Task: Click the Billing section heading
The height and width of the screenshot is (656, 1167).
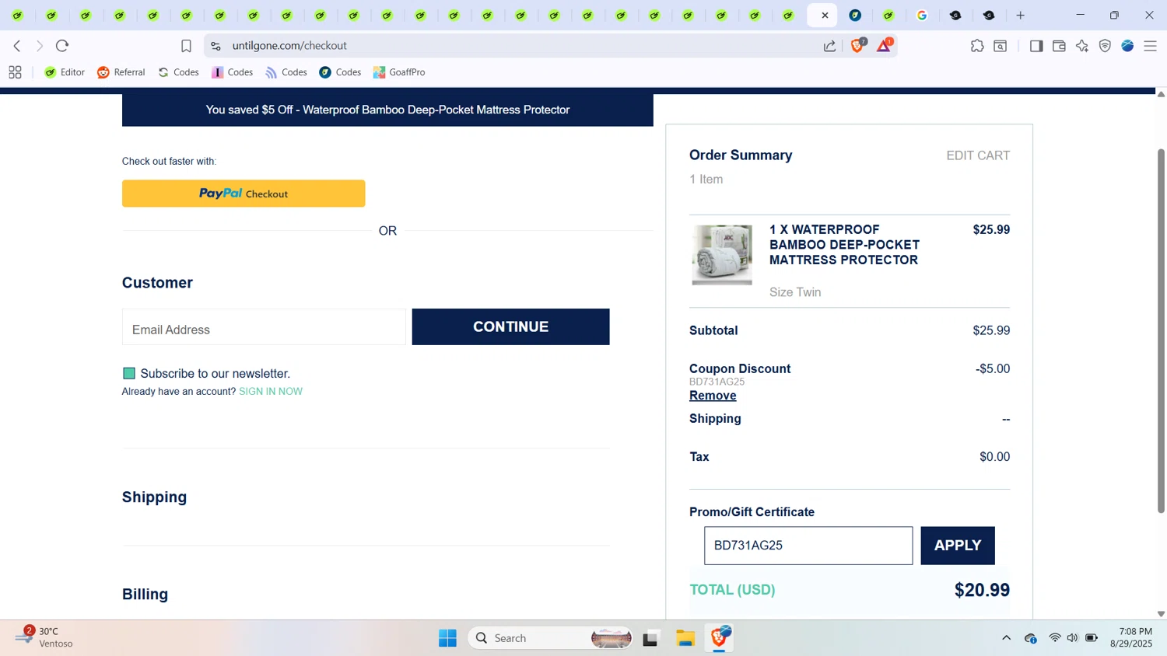Action: 145,595
